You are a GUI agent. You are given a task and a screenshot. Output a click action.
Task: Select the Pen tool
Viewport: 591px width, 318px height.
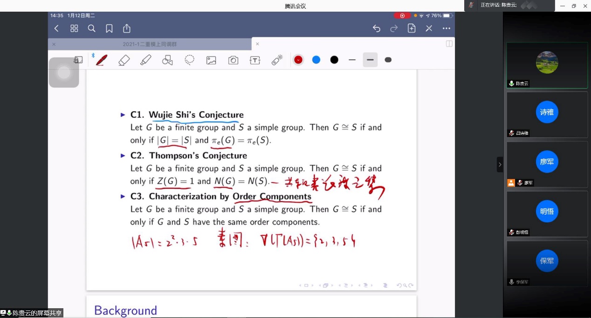pos(102,60)
